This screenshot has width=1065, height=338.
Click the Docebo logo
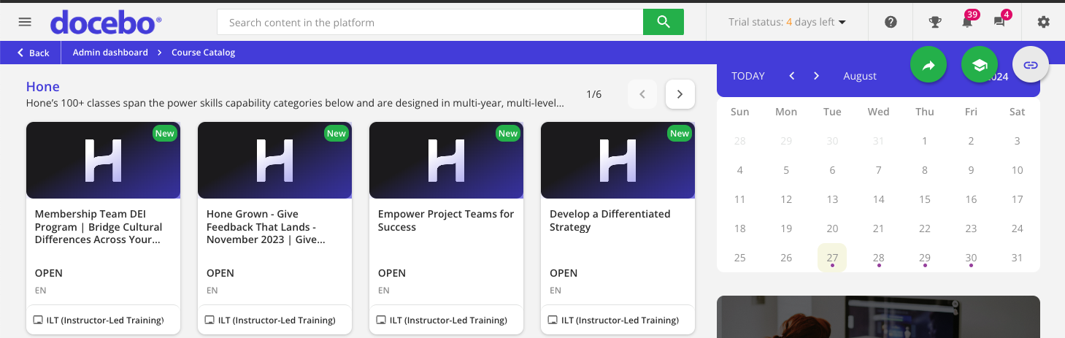(106, 22)
